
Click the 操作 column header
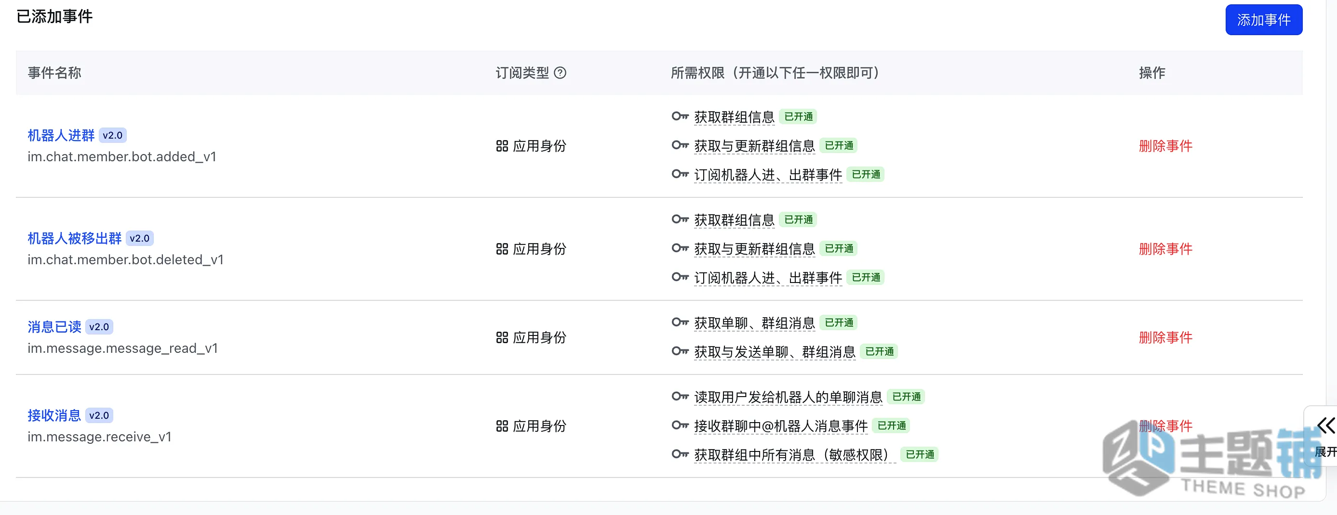[1152, 73]
